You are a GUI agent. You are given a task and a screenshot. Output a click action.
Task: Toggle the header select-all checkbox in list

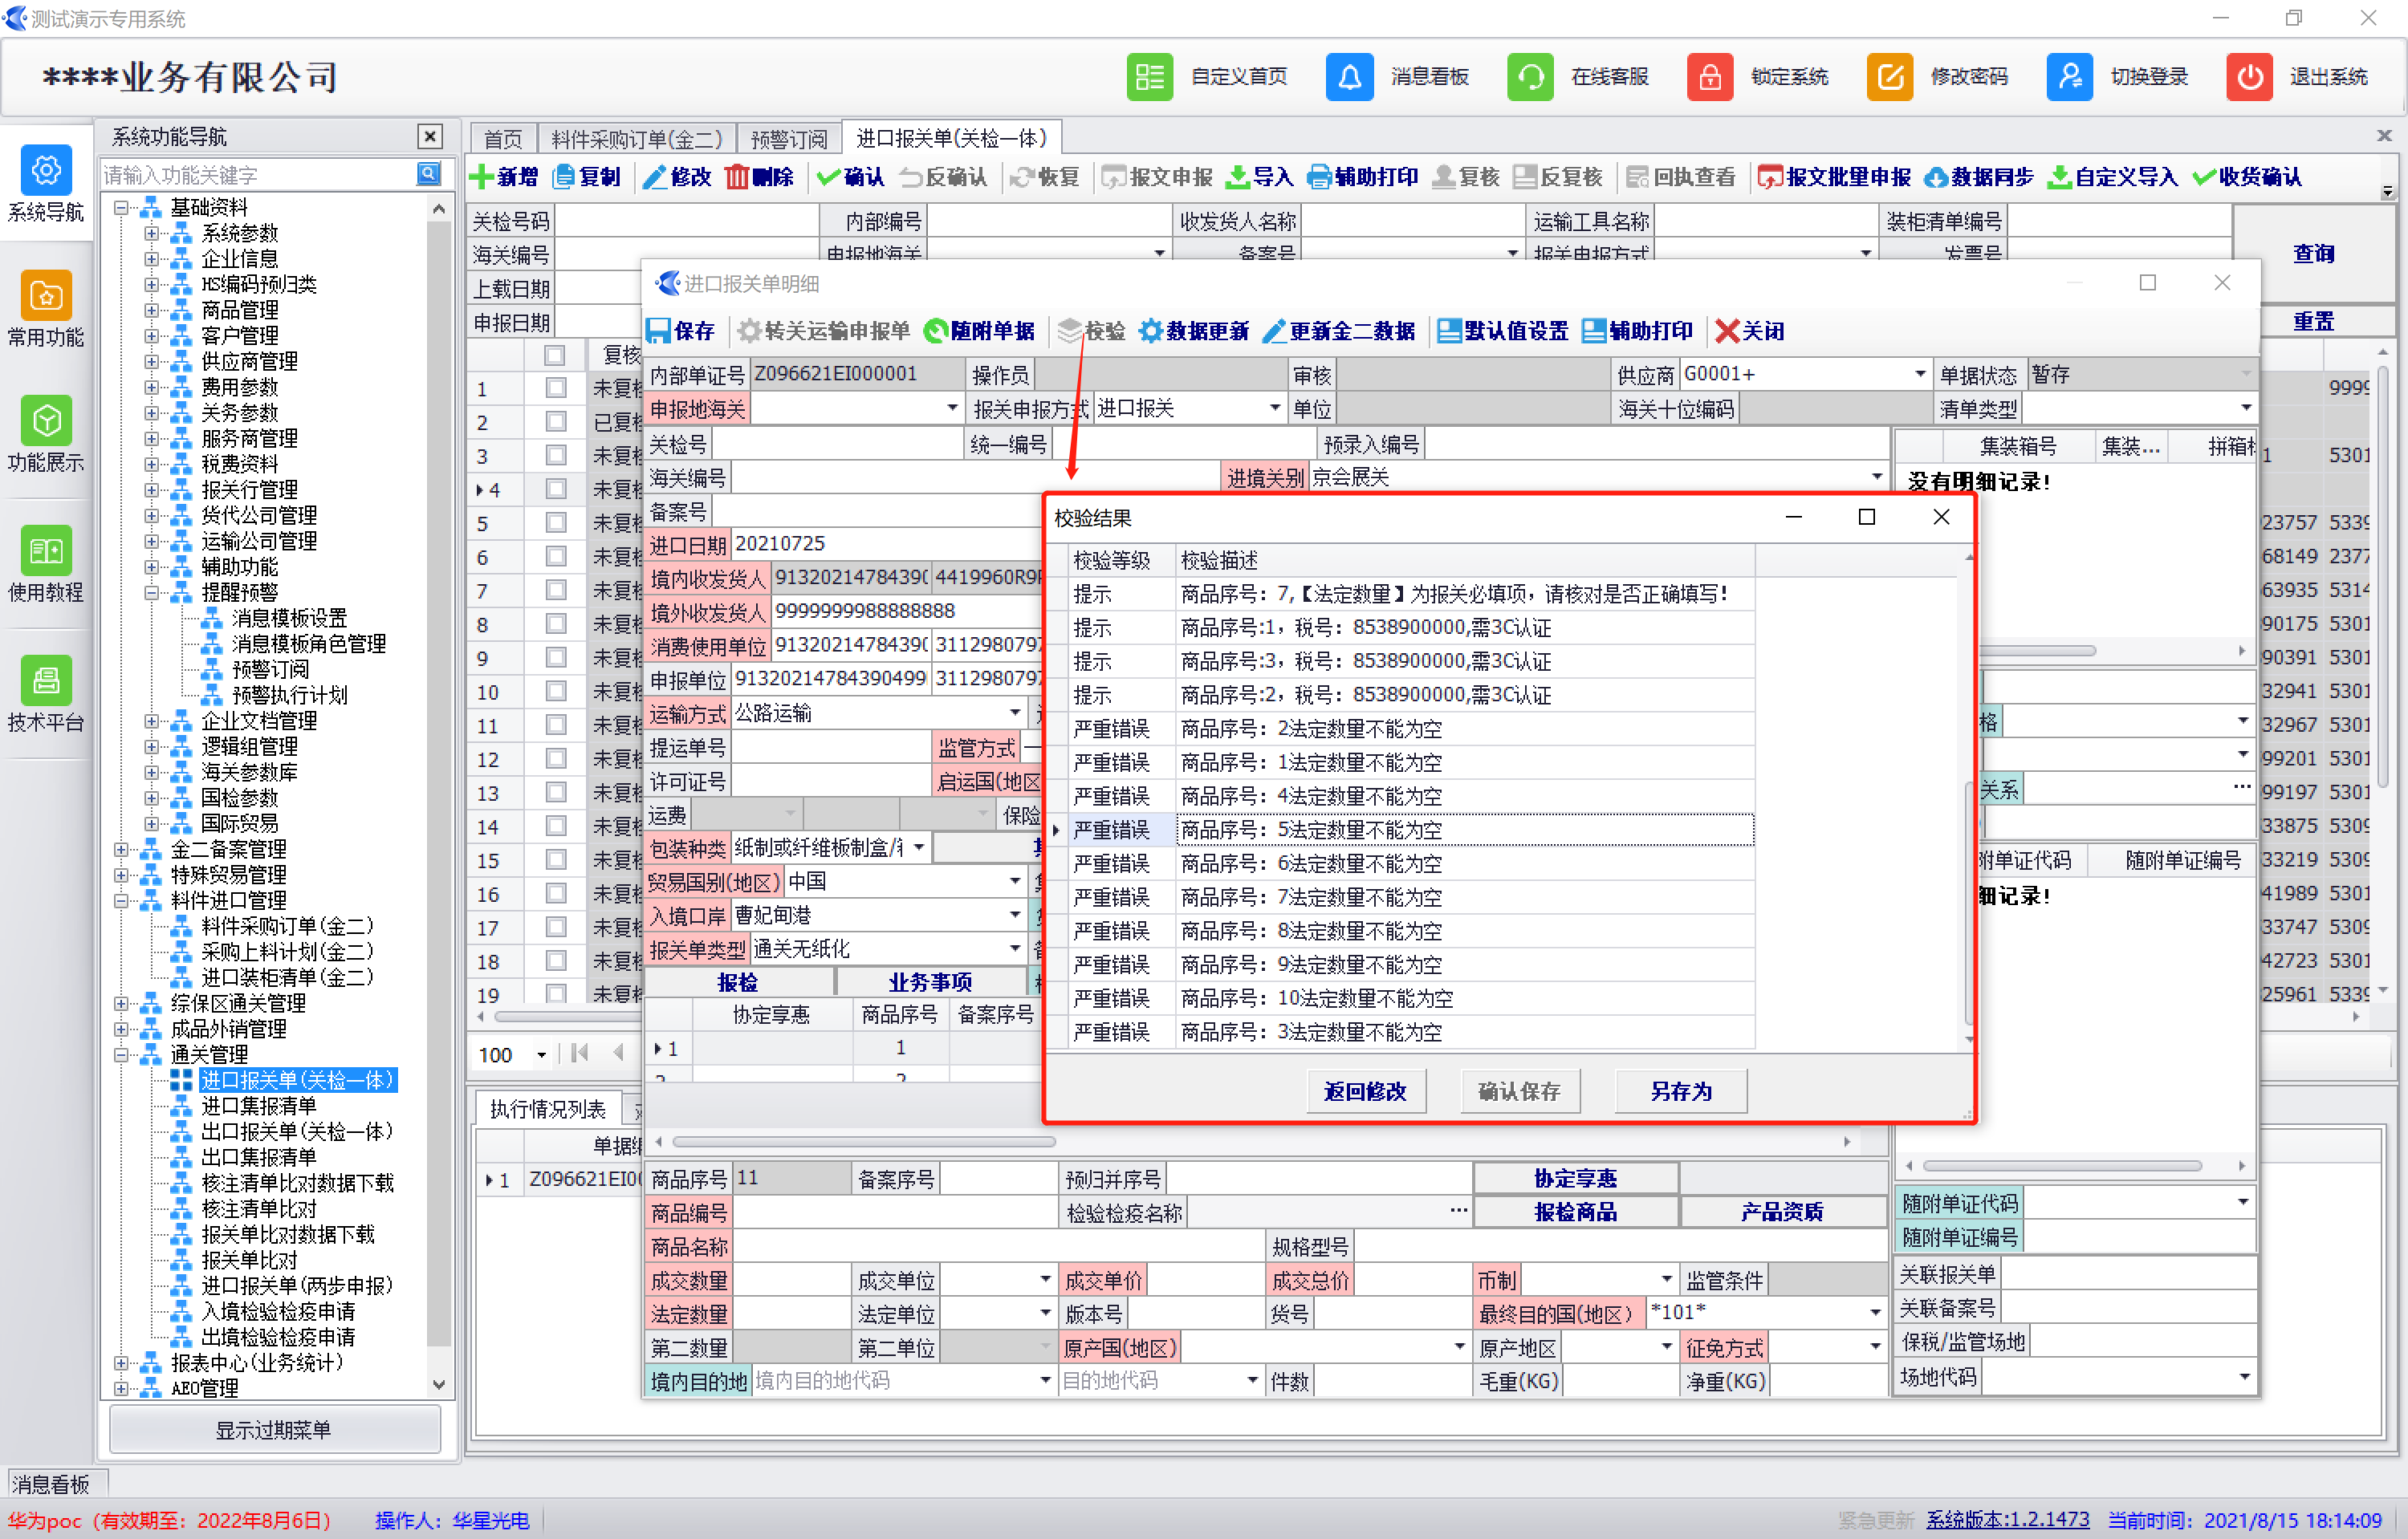(x=555, y=355)
